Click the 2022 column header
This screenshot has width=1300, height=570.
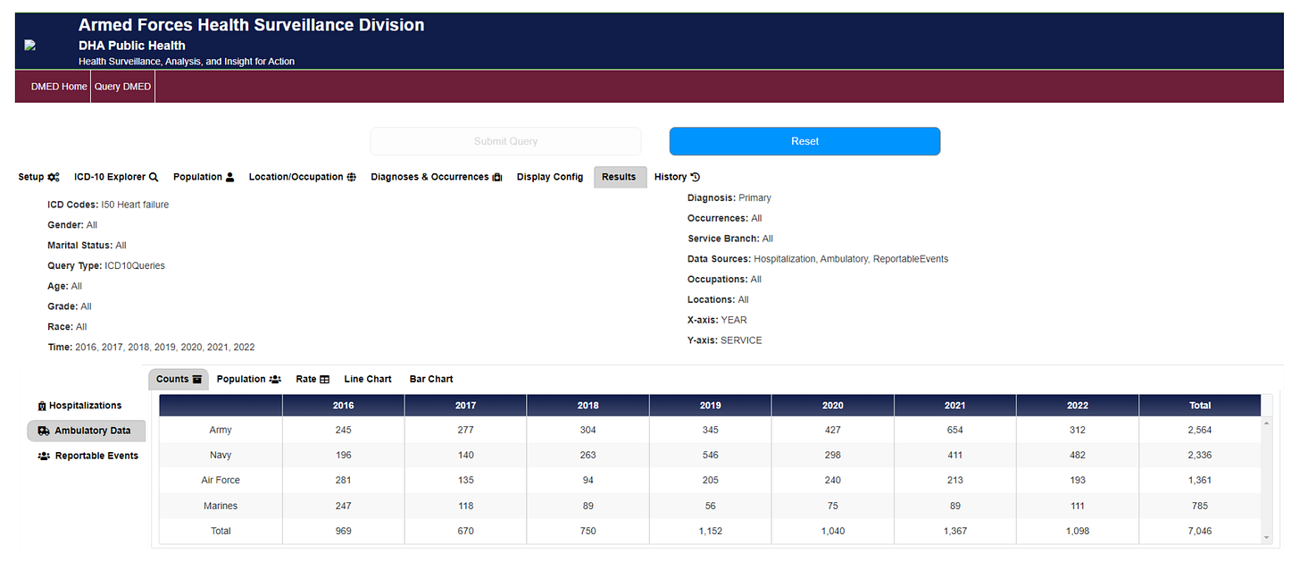click(1078, 406)
